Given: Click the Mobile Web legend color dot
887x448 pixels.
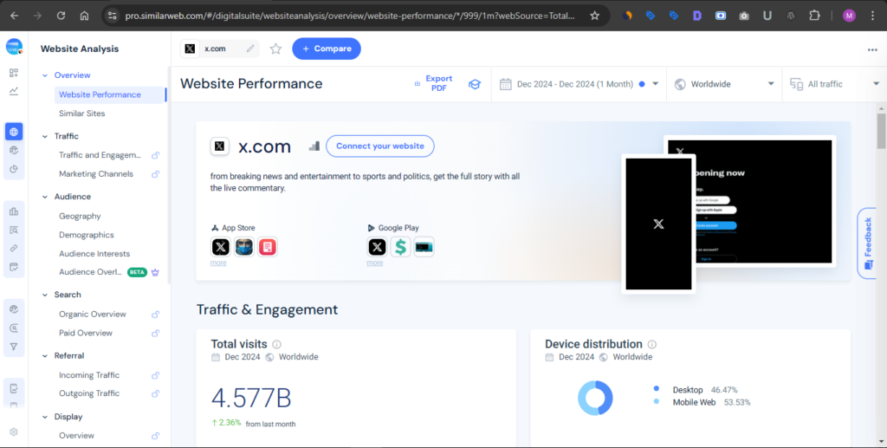Looking at the screenshot, I should (657, 401).
